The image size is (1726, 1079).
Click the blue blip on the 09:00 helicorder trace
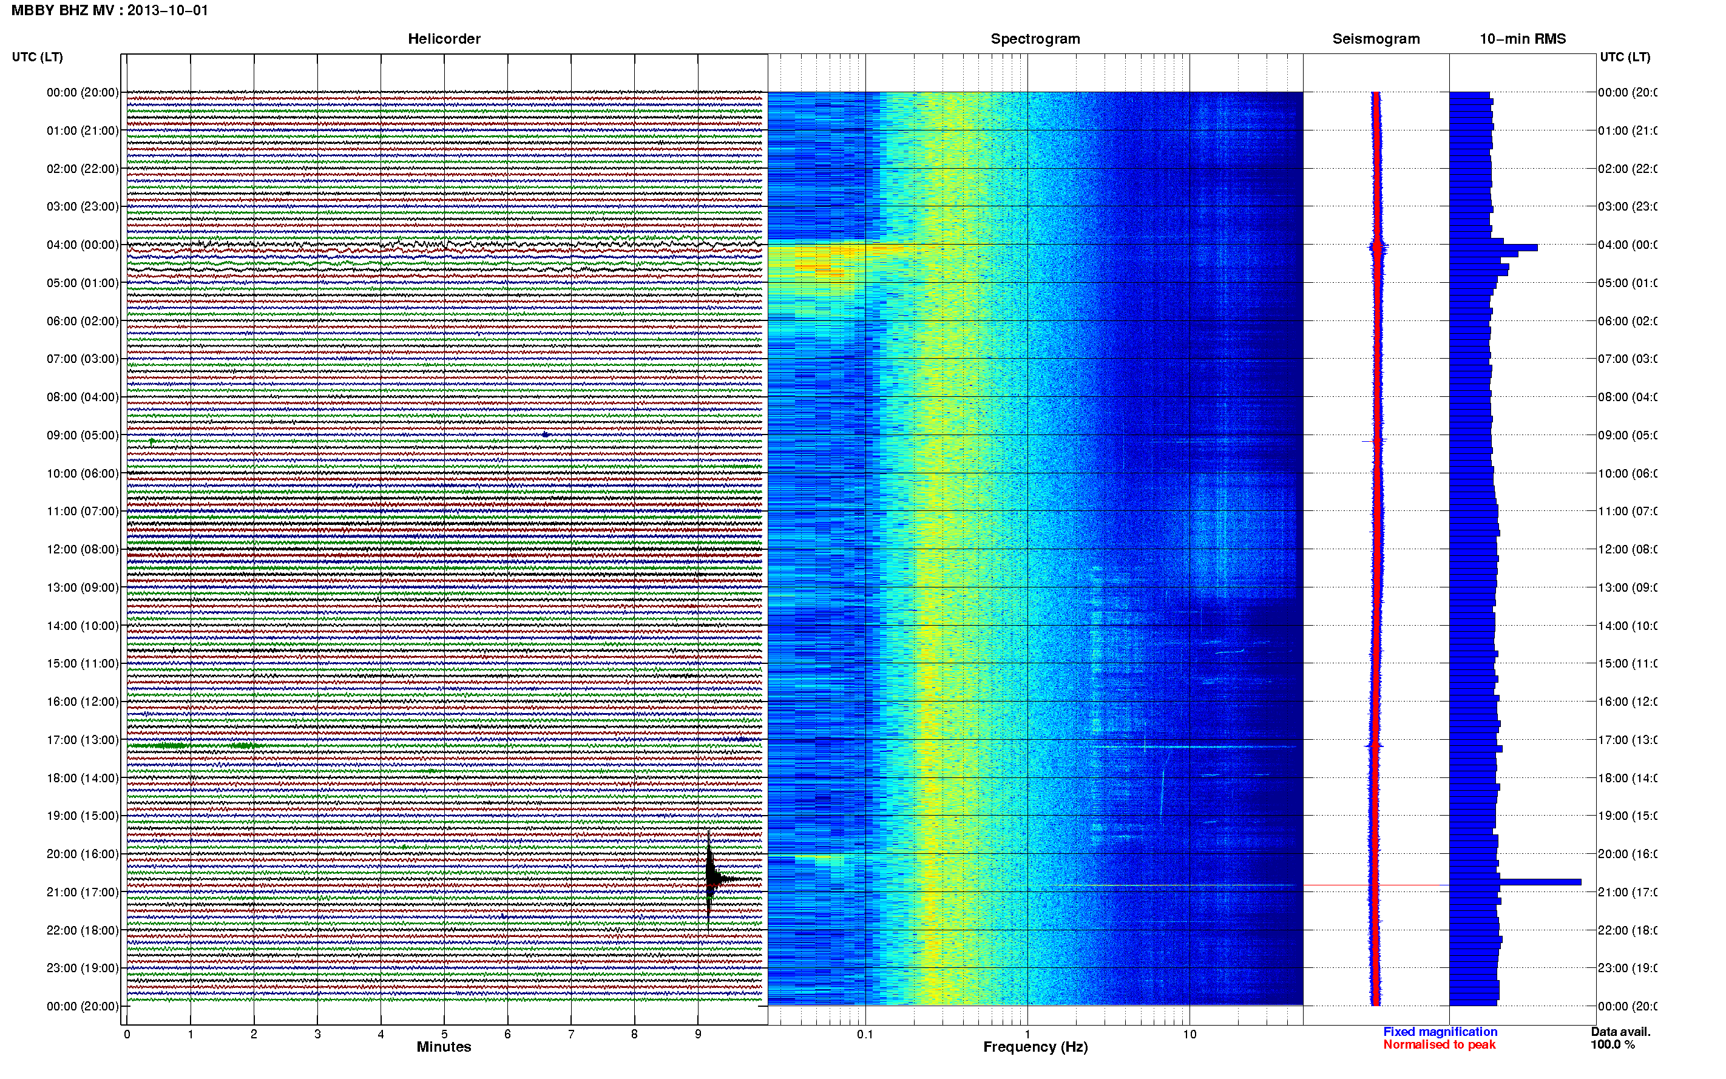click(546, 434)
